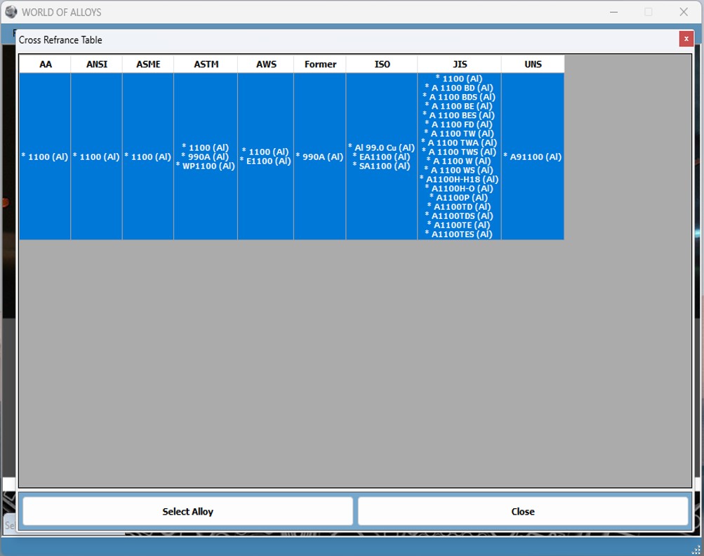704x556 pixels.
Task: Click the Close button at the bottom
Action: point(523,511)
